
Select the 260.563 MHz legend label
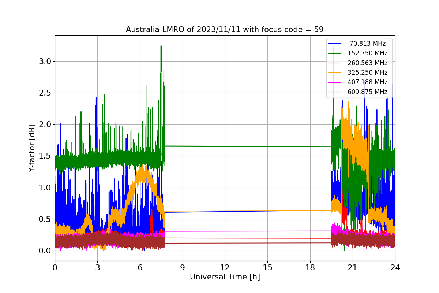tap(368, 63)
